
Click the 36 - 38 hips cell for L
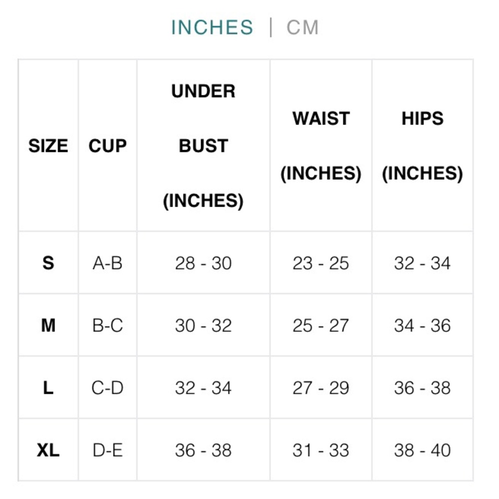point(422,388)
